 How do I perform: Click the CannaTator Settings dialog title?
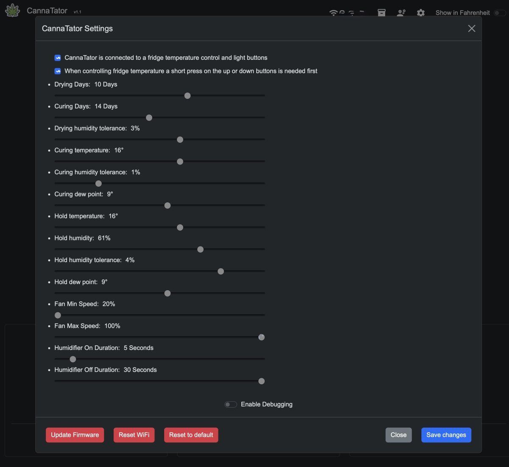coord(77,28)
